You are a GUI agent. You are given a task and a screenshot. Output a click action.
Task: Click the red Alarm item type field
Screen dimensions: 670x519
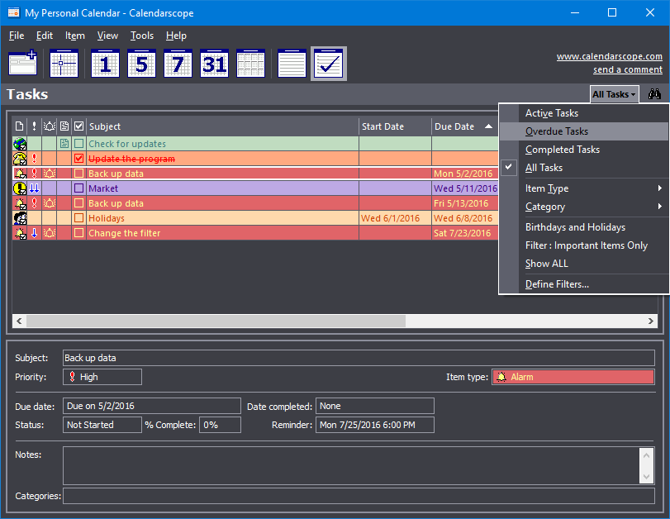(573, 377)
